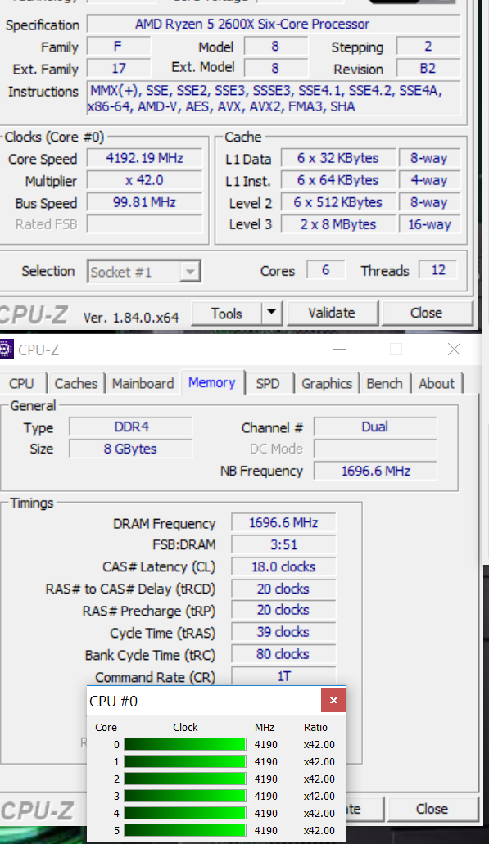This screenshot has width=489, height=844.
Task: Click the Core 0 green clock bar
Action: point(185,744)
